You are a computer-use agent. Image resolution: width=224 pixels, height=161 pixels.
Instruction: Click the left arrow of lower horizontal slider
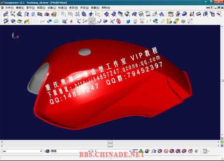[2, 146]
